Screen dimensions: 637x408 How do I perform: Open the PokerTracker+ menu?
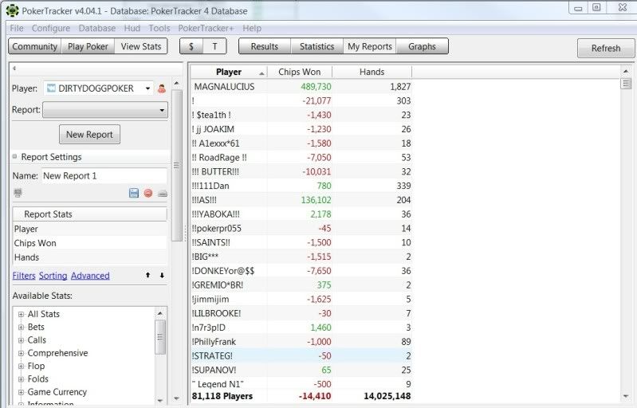click(x=206, y=28)
